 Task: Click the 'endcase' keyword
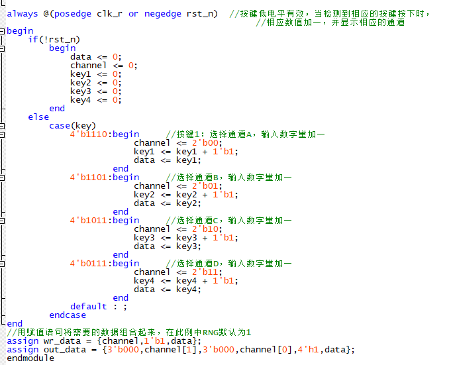pyautogui.click(x=68, y=315)
